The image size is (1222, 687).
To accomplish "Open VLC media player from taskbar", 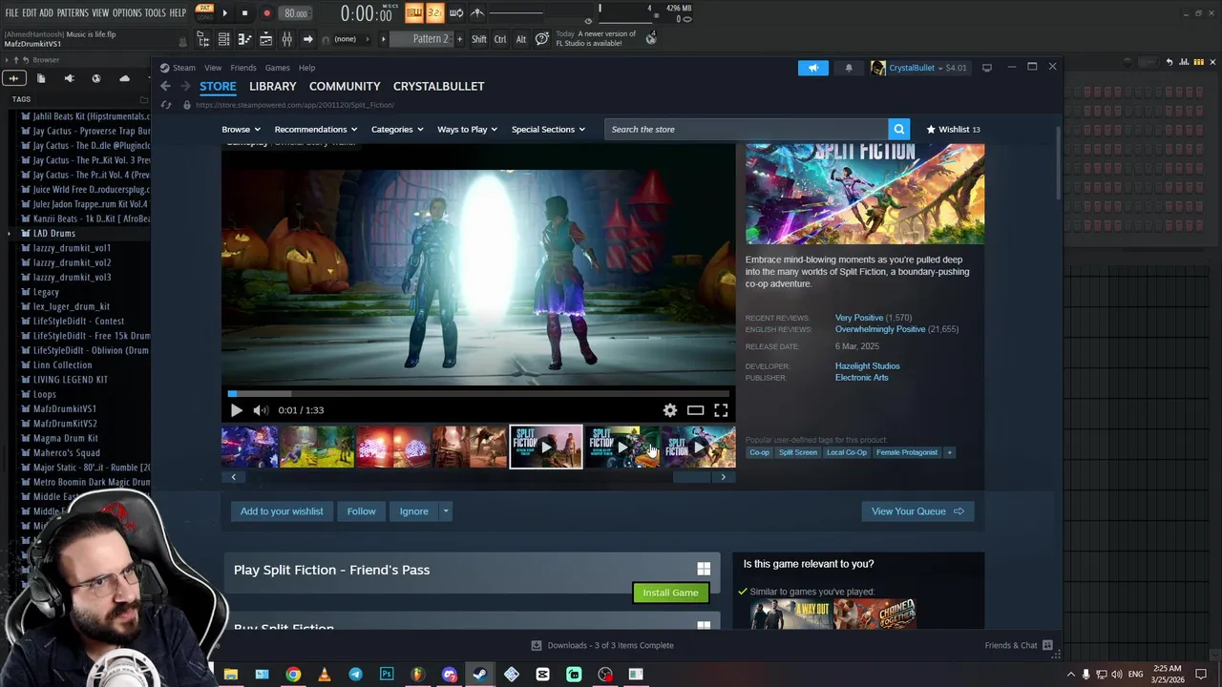I will point(325,675).
